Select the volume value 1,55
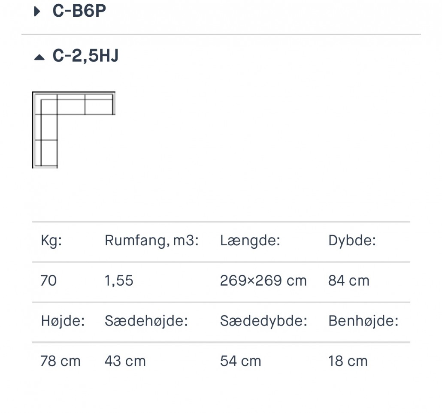This screenshot has width=442, height=413. (119, 281)
